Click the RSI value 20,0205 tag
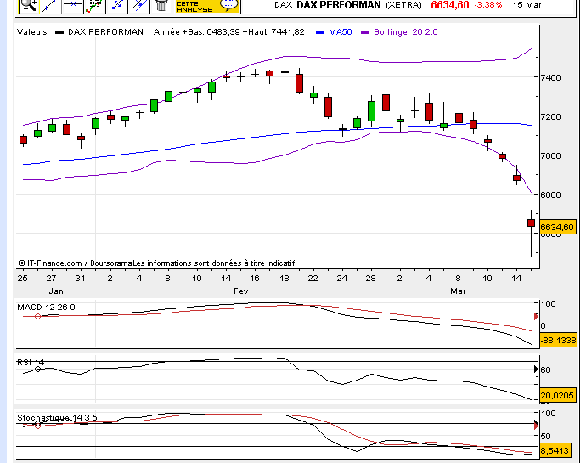 [557, 395]
